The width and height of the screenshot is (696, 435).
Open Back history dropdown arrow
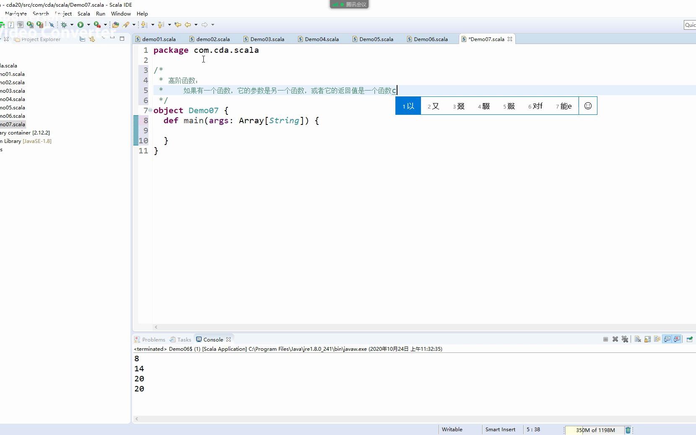tap(196, 25)
